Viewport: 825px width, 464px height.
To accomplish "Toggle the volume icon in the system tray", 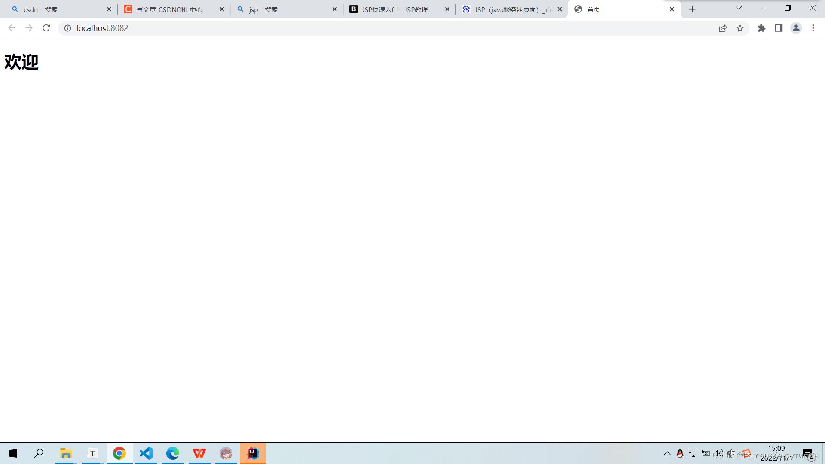I will point(718,453).
